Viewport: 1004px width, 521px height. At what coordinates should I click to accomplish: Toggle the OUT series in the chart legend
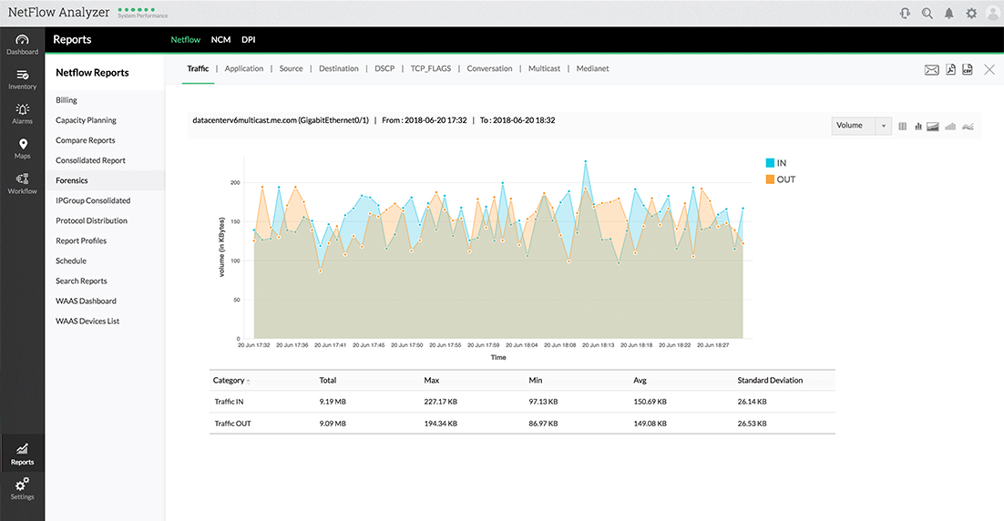(x=780, y=179)
